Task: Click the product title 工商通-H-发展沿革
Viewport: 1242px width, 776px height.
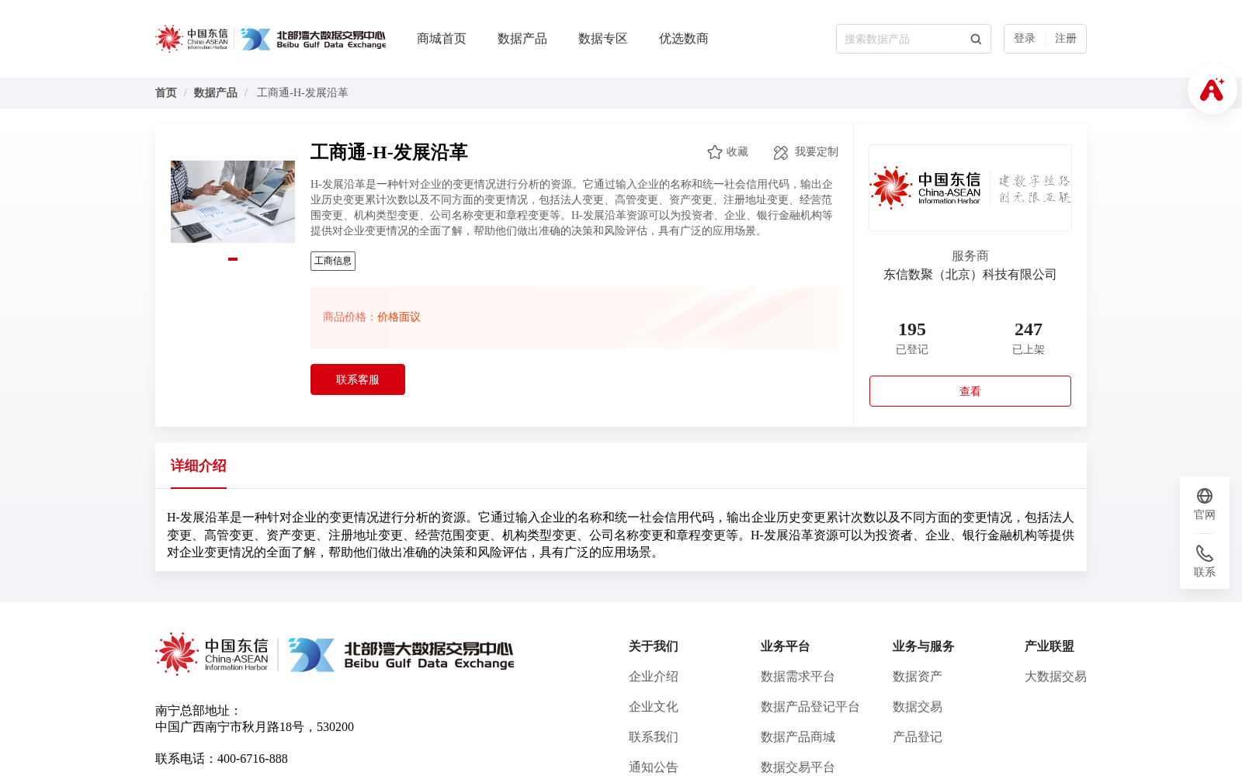Action: coord(389,152)
